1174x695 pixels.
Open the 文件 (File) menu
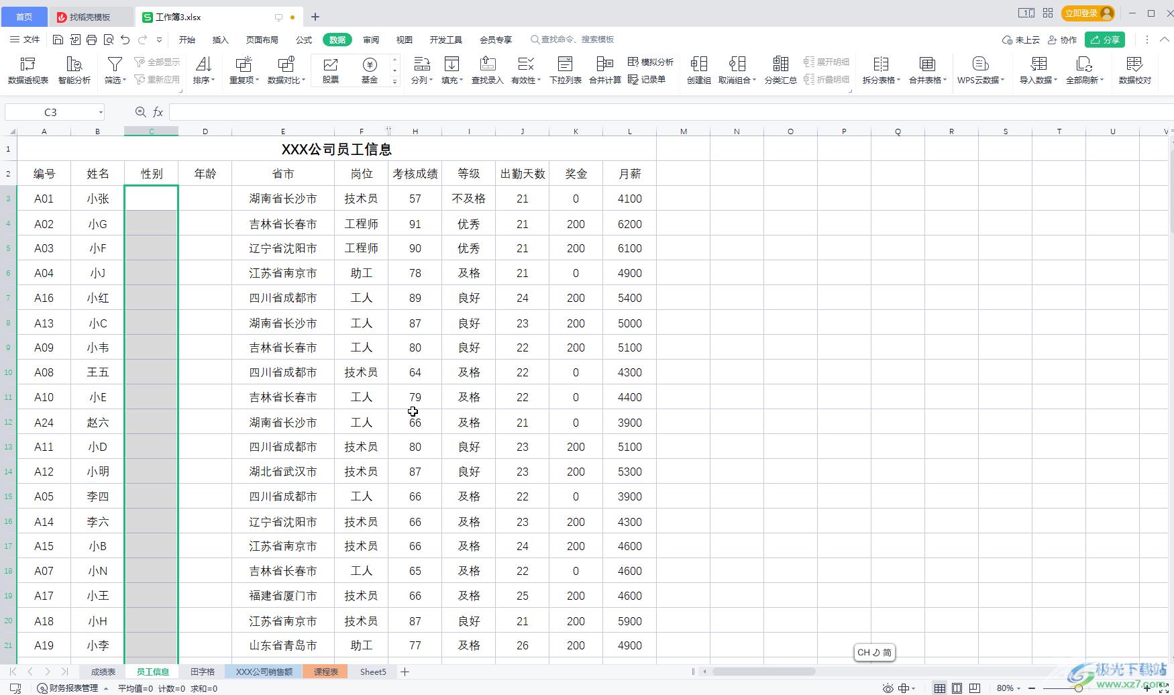coord(25,40)
